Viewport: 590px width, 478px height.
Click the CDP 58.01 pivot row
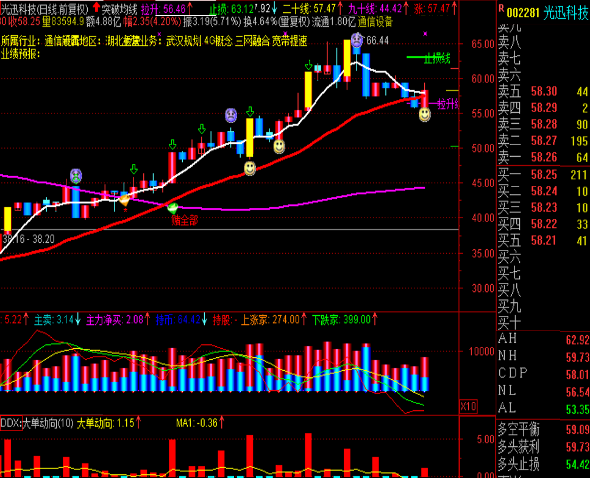point(543,374)
